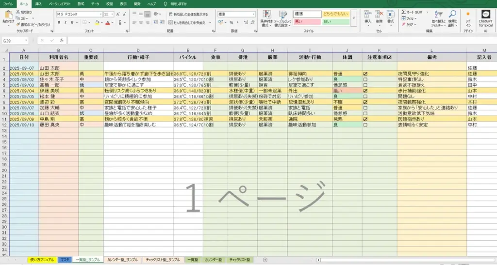Switch to the 挿入 (Insert) ribbon tab
This screenshot has height=265, width=497.
38,4
